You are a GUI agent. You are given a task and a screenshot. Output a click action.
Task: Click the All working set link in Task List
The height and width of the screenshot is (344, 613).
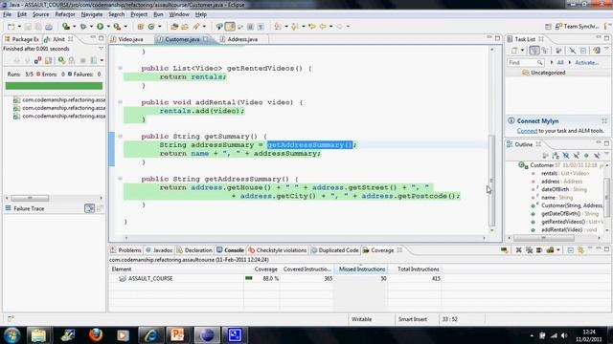pyautogui.click(x=560, y=62)
